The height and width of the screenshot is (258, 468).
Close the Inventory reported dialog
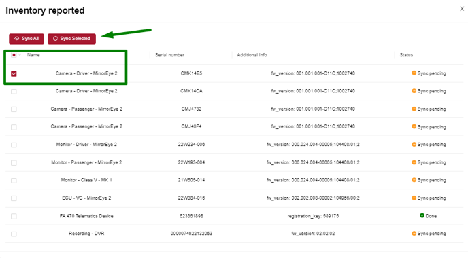[462, 9]
